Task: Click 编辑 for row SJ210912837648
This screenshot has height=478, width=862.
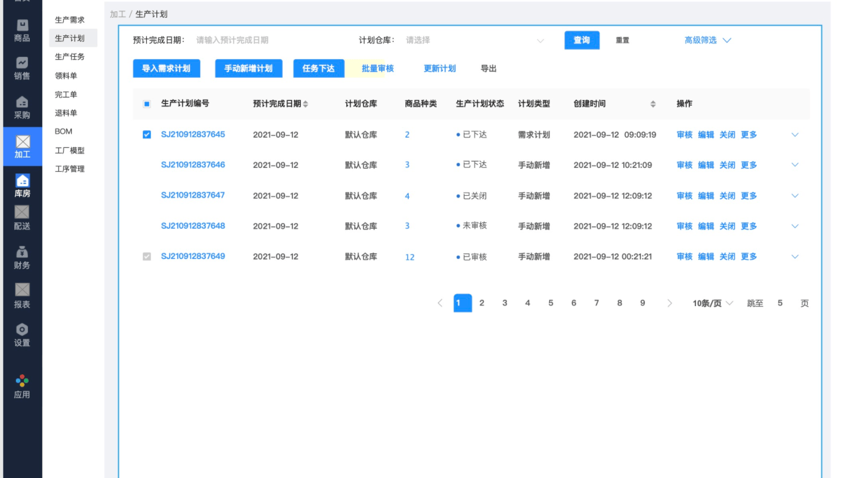Action: tap(706, 226)
